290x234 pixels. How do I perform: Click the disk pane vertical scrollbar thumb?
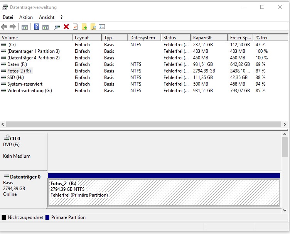[x=285, y=147]
